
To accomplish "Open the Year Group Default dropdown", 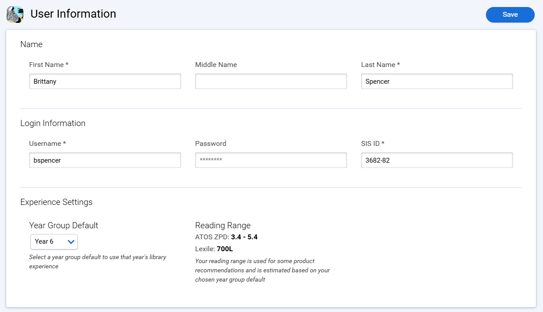I will (x=54, y=241).
